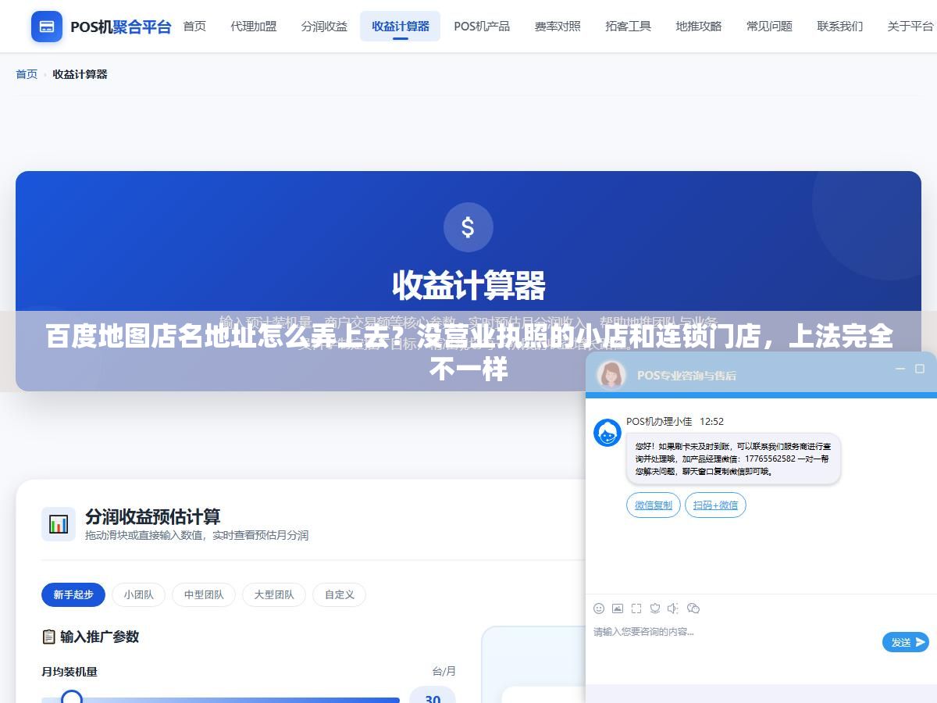Select the 大型团队 preset
937x703 pixels.
pyautogui.click(x=274, y=594)
